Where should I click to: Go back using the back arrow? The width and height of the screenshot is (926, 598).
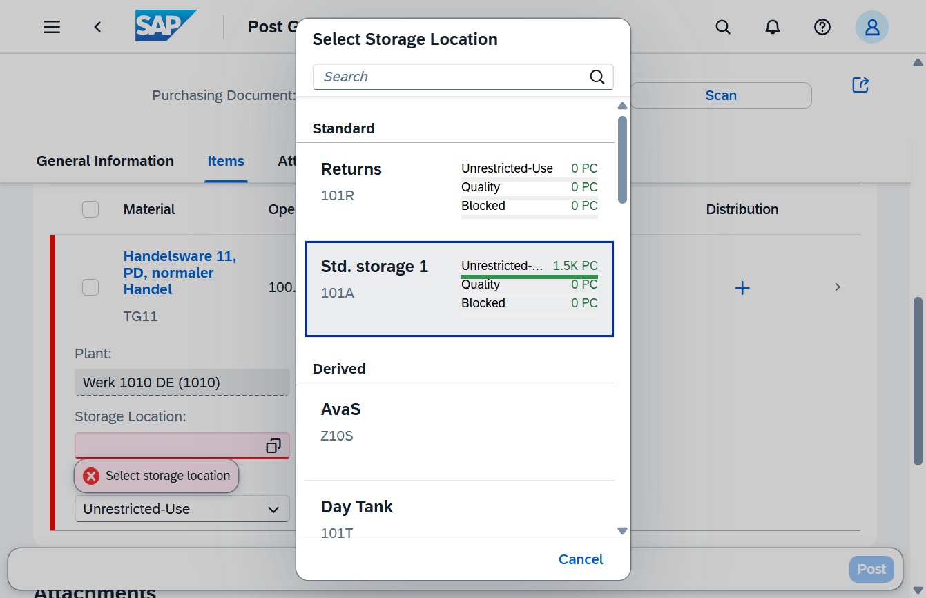tap(98, 27)
